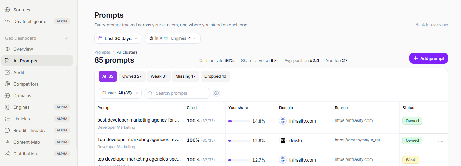The width and height of the screenshot is (461, 166).
Task: Open the Cluster All (85) dropdown
Action: (x=120, y=93)
